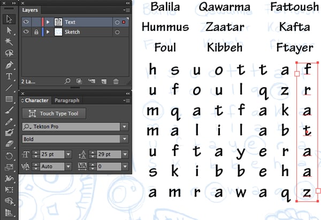Toggle lock column for Text layer

click(x=36, y=22)
